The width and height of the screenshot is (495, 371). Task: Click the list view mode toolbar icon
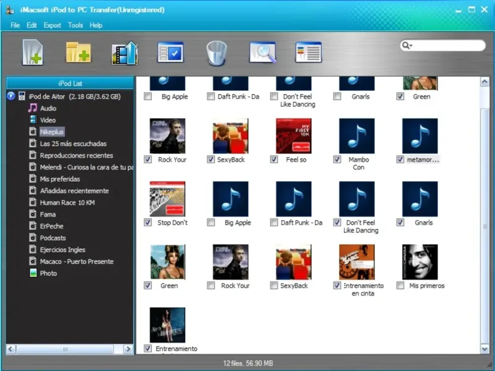coord(308,53)
